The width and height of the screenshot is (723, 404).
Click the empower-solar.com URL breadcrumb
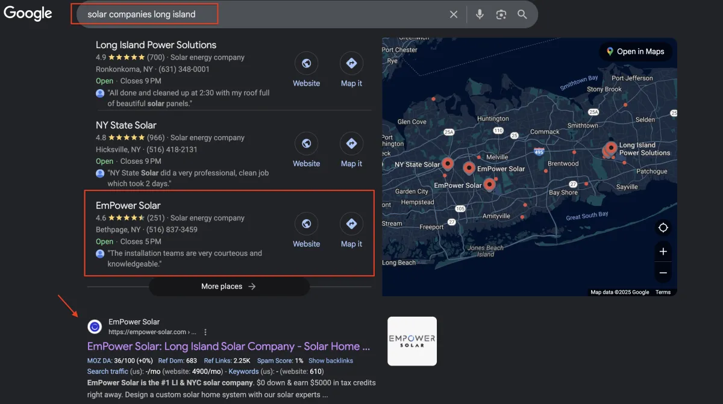[x=152, y=332]
